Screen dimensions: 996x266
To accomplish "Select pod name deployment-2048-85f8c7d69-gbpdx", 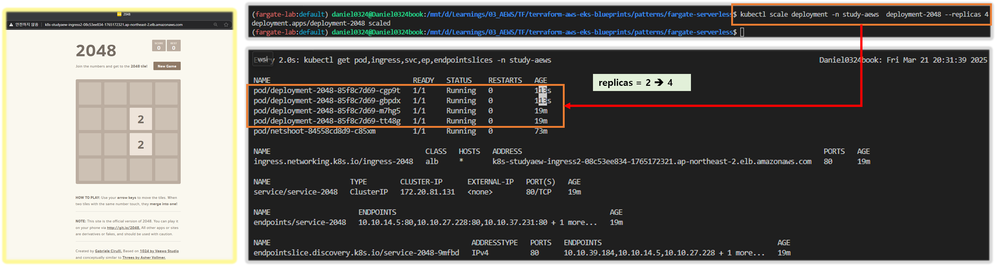I will 327,101.
